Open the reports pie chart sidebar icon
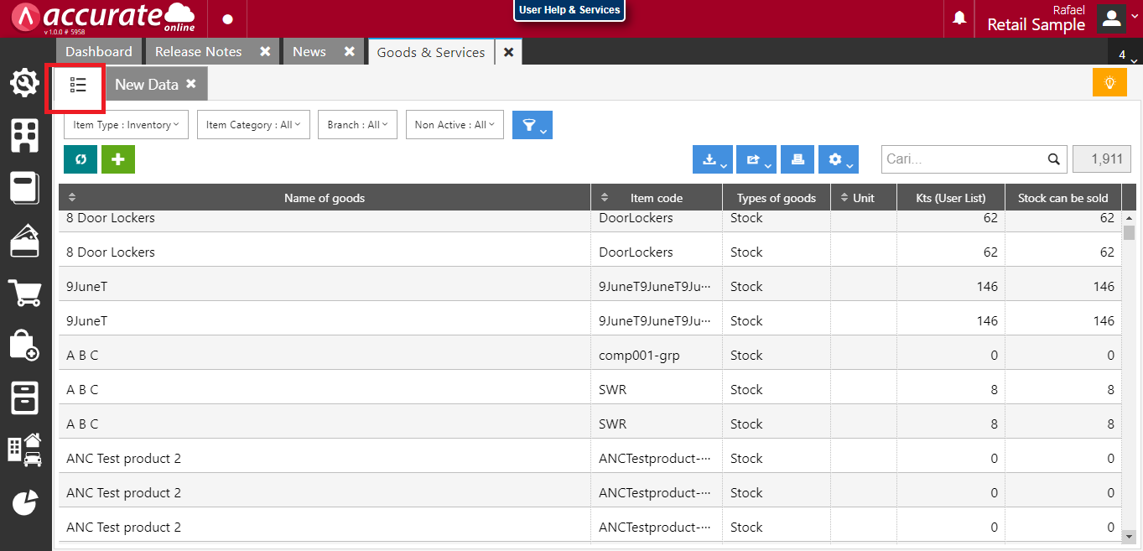 click(25, 502)
